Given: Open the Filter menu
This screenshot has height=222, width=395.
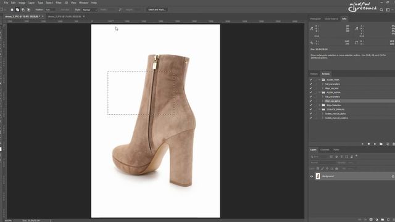Looking at the screenshot, I should 59,2.
